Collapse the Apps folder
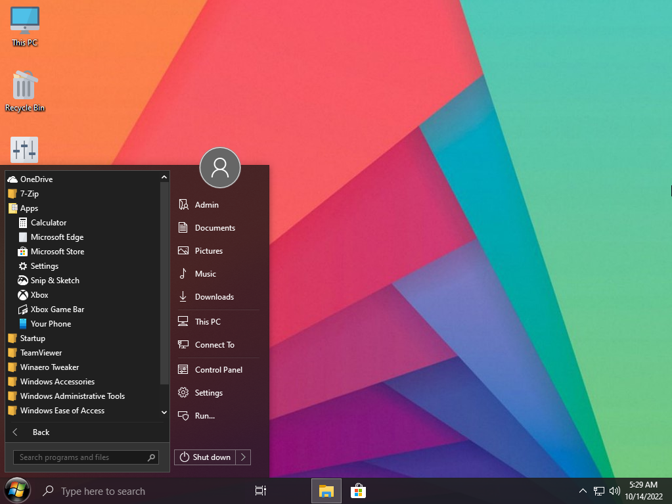Viewport: 672px width, 504px height. tap(29, 208)
